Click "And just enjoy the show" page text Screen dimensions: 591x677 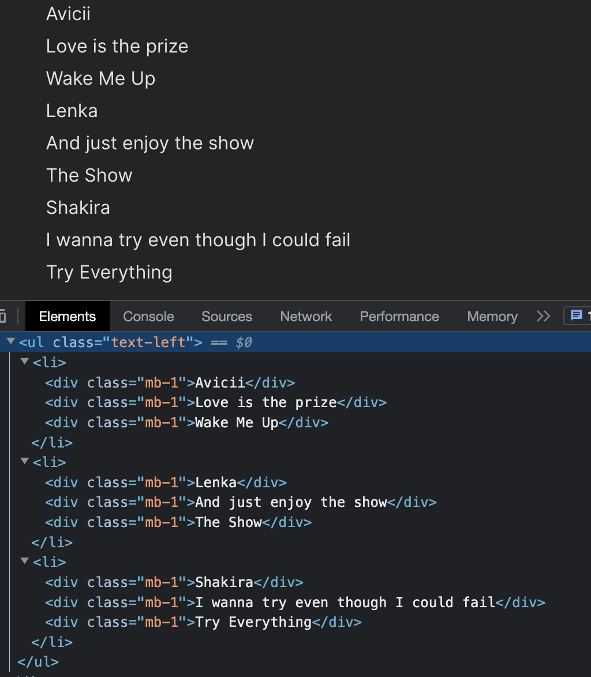click(150, 144)
